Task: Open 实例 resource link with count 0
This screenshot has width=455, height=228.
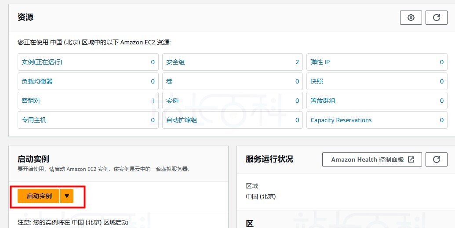Action: 172,101
